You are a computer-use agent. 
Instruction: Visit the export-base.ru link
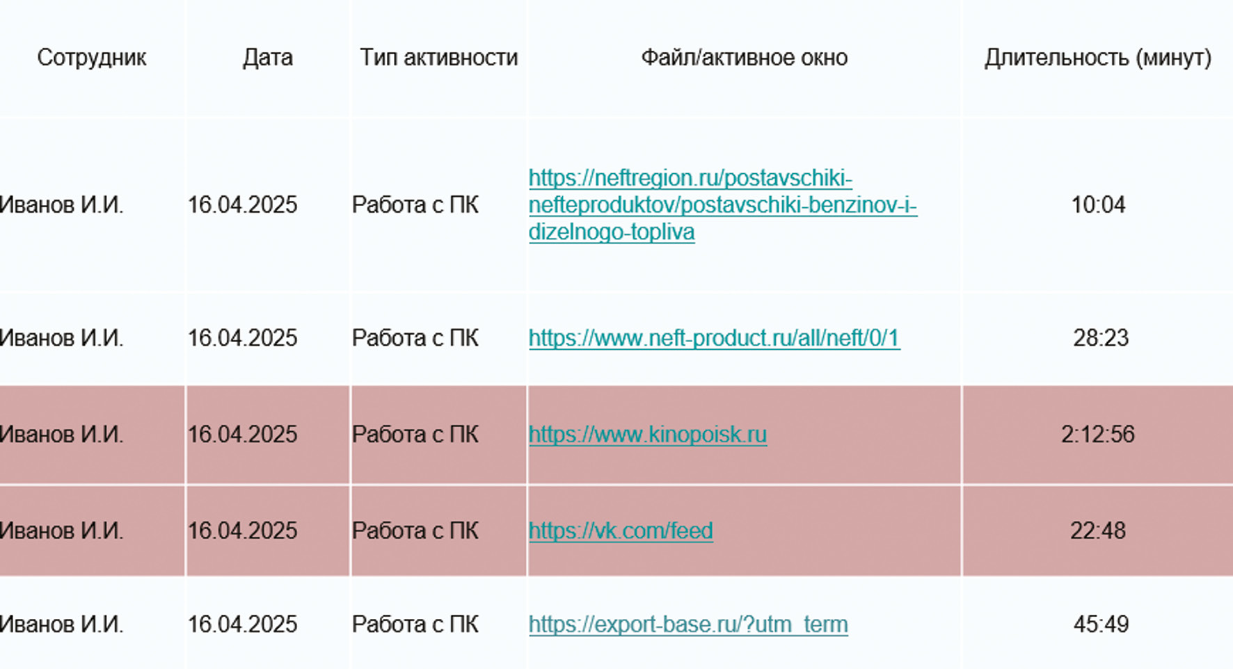pos(687,624)
